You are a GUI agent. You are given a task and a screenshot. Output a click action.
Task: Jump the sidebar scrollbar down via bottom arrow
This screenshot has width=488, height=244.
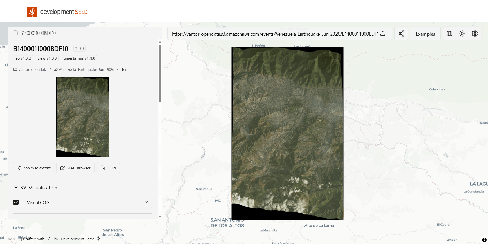(160, 216)
